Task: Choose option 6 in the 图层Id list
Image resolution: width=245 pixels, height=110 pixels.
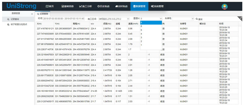Action: pyautogui.click(x=151, y=26)
